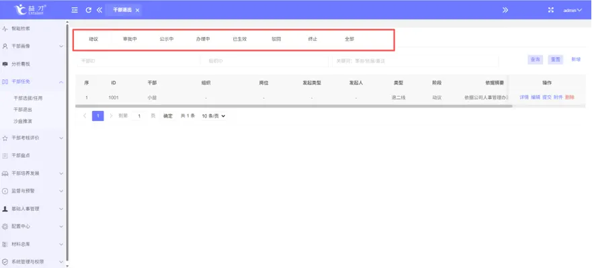Select 沙盘推演 in the sidebar submenu
Viewport: 592px width, 268px height.
23,121
